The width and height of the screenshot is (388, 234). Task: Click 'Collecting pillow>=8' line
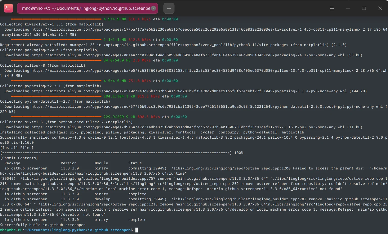coord(43,65)
